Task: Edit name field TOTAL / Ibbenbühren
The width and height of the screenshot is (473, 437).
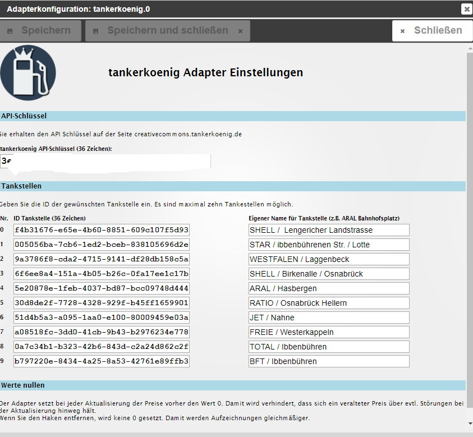Action: [329, 347]
